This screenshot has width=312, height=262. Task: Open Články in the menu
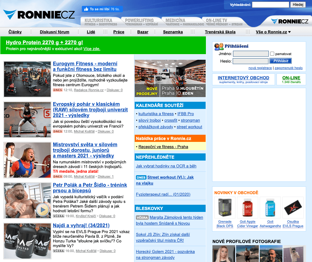pos(15,32)
